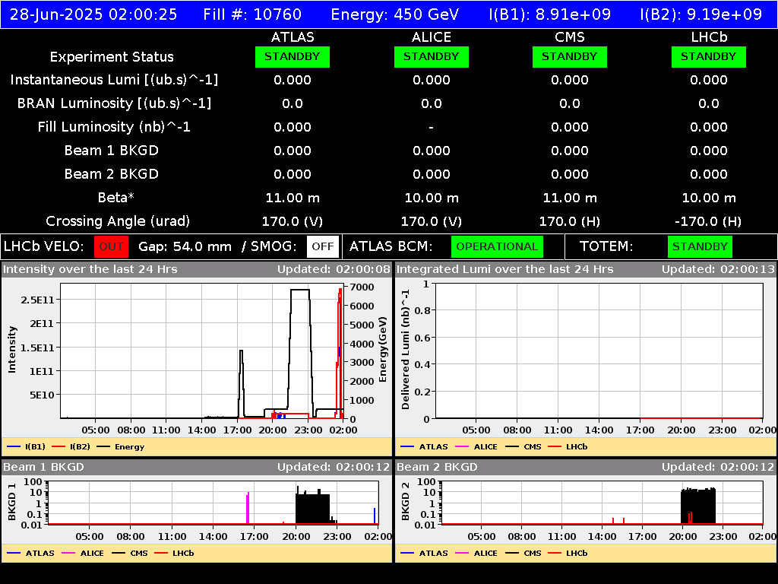Screen dimensions: 778x584
Task: Click the ATLAS column header
Action: 293,37
